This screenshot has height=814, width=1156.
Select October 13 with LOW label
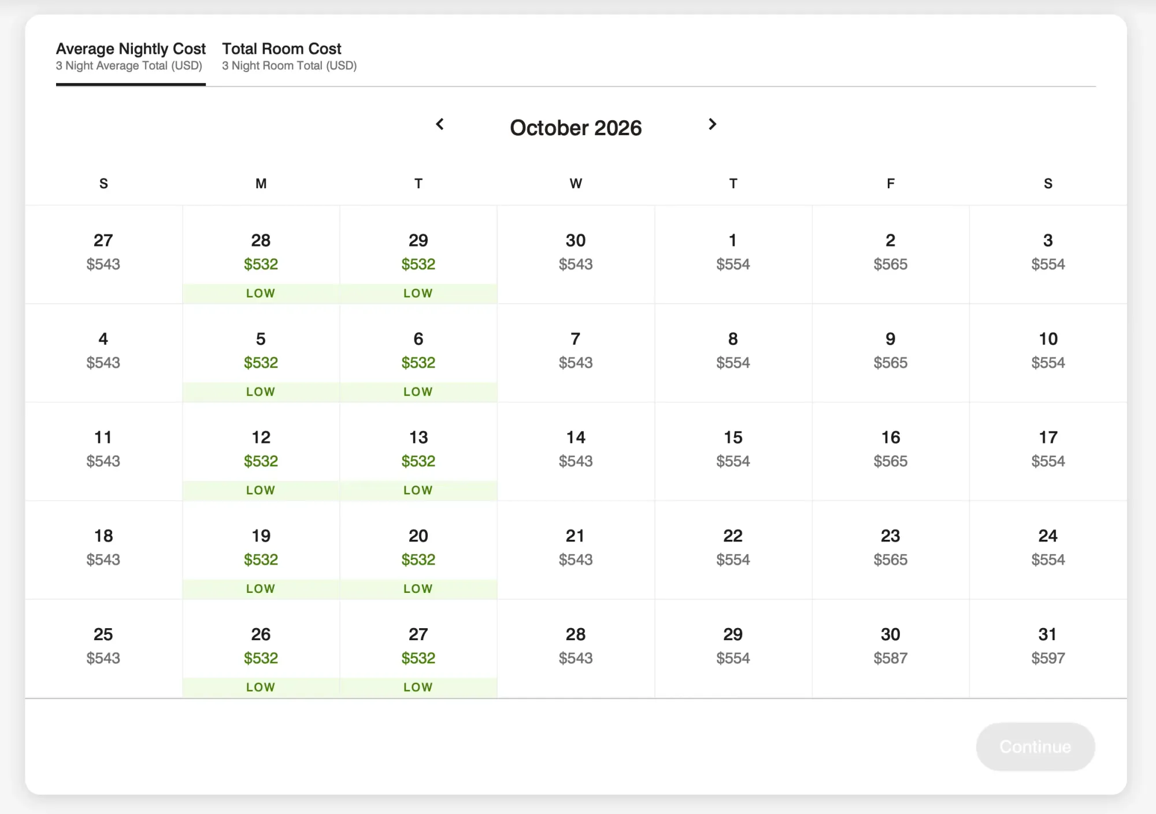[x=418, y=452]
